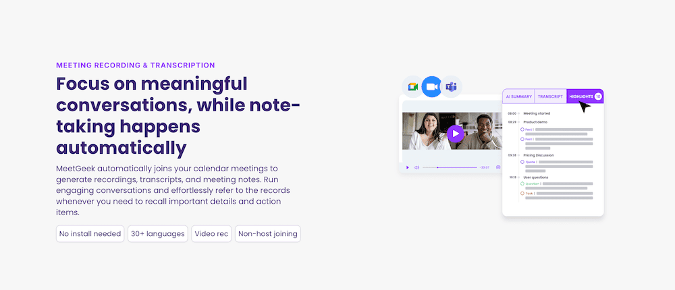This screenshot has width=675, height=290.
Task: Click the Meeting Recording & Transcription label
Action: coord(136,65)
